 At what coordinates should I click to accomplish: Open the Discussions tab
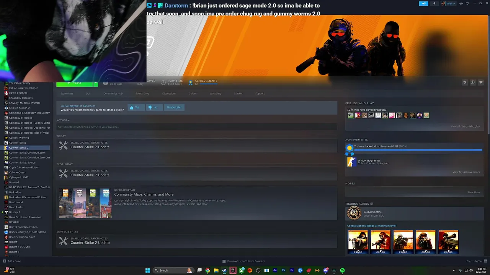point(169,94)
